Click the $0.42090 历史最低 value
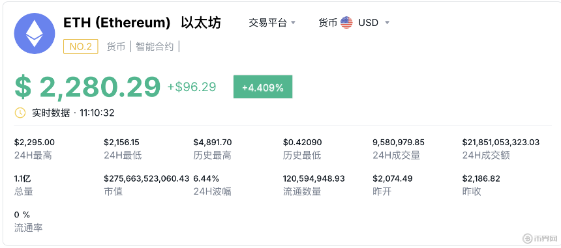Viewport: 561px width, 248px height. (302, 143)
